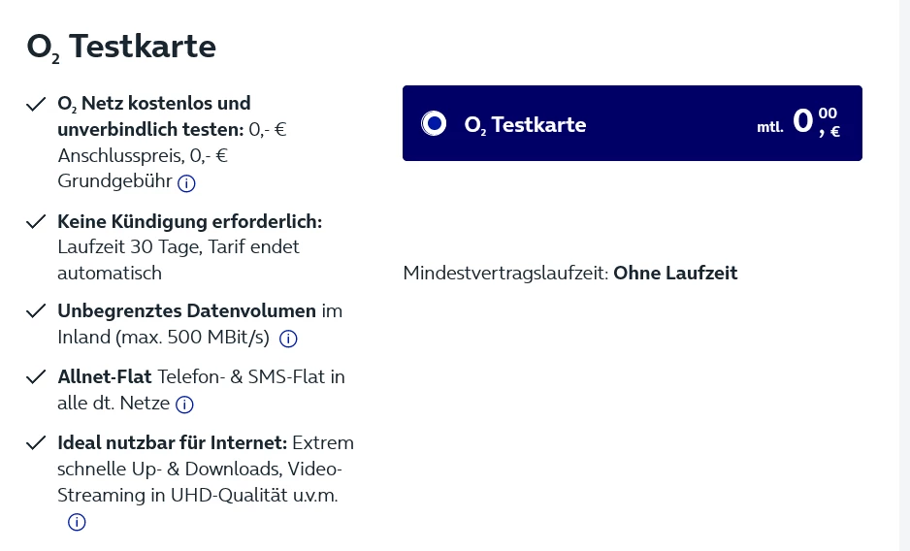Click the O2 Testkarte label inside blue card
This screenshot has width=910, height=551.
click(x=525, y=125)
